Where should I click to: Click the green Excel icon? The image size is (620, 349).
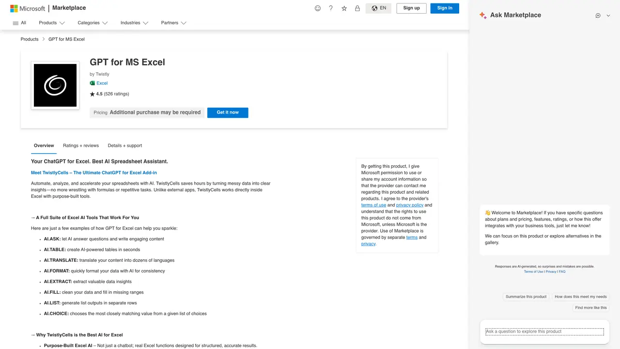(92, 83)
